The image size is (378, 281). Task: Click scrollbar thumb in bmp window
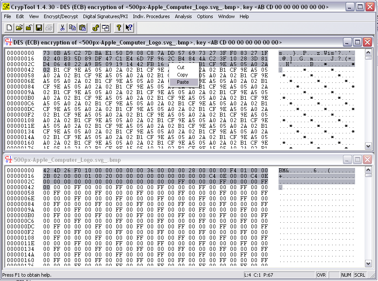(368, 175)
